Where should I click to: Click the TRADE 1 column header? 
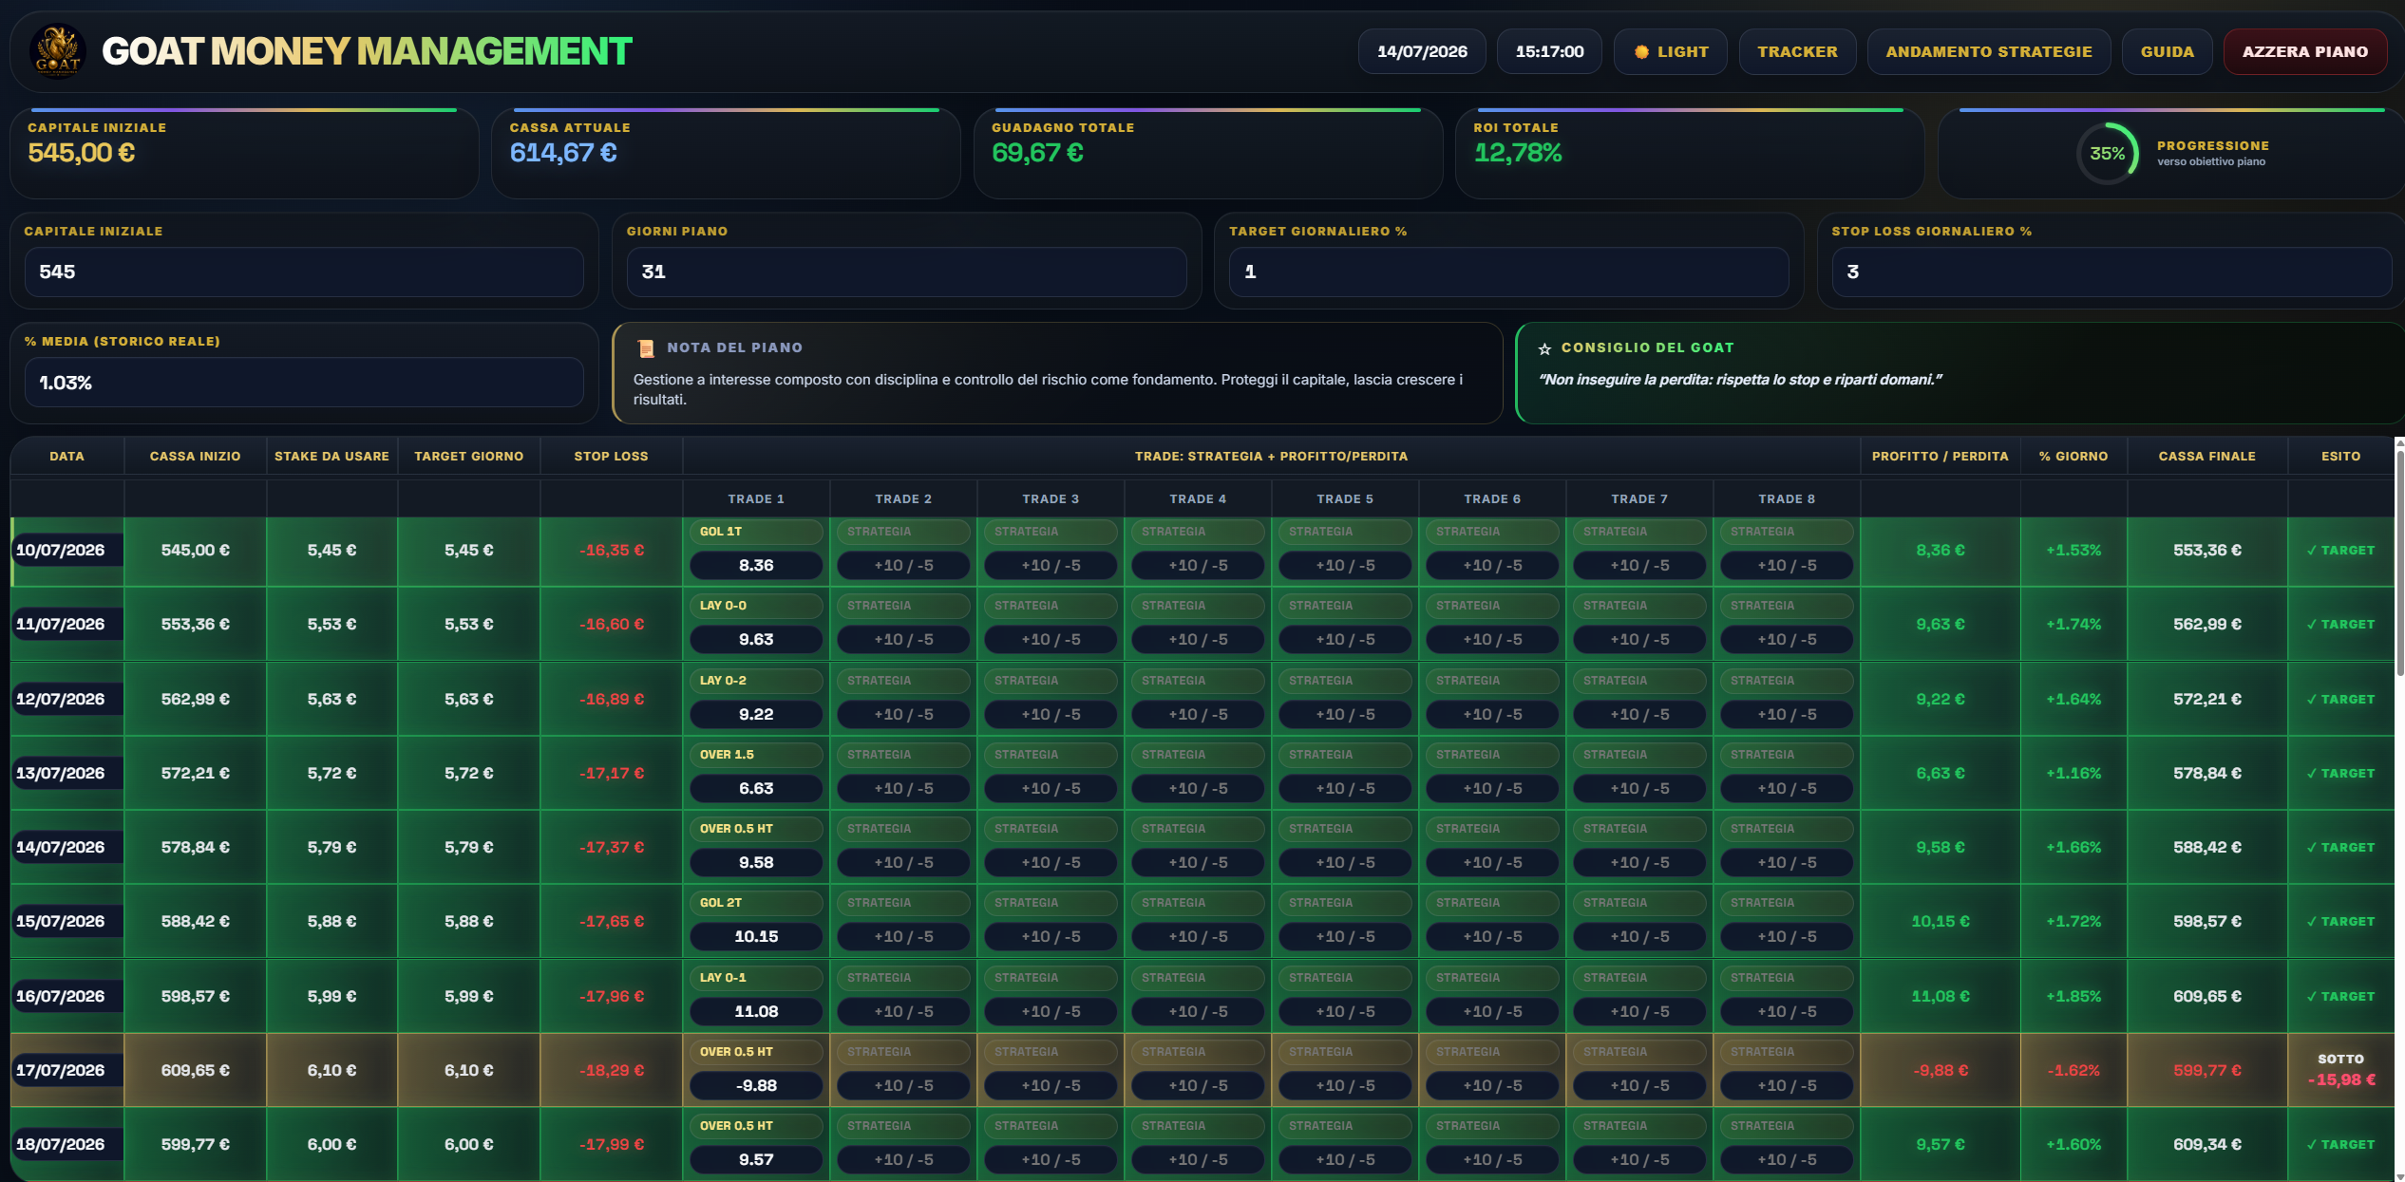(756, 499)
